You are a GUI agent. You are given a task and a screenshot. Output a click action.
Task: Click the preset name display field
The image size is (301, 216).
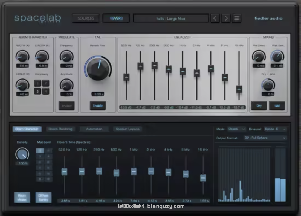(171, 19)
